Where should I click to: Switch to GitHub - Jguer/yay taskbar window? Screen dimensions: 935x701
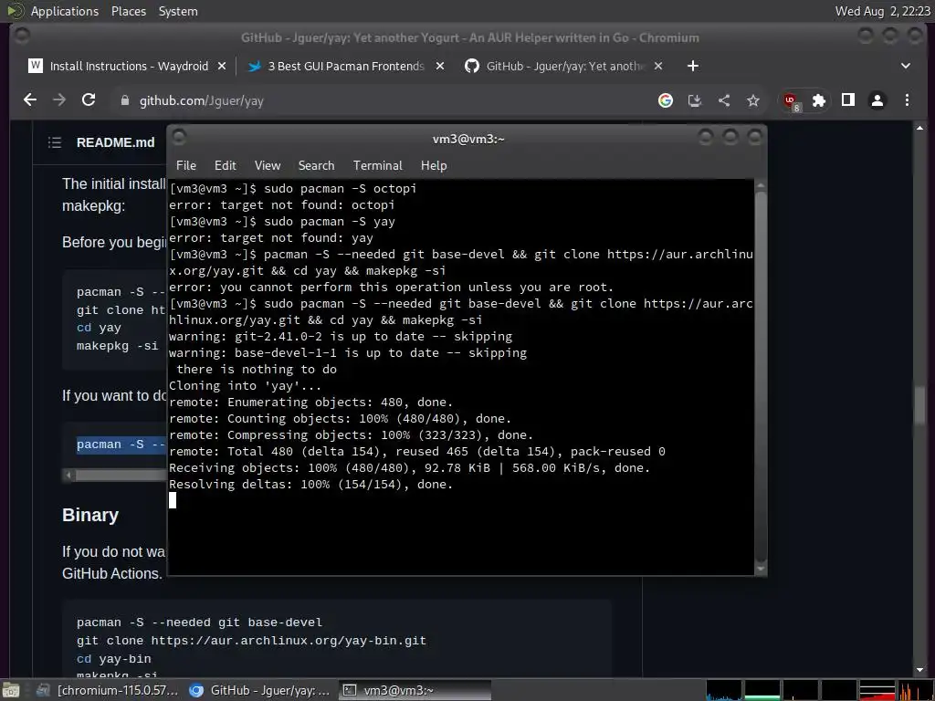click(x=260, y=690)
